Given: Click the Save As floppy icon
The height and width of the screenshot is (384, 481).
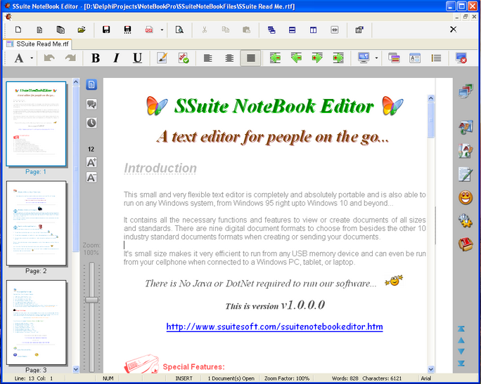Looking at the screenshot, I should point(127,29).
